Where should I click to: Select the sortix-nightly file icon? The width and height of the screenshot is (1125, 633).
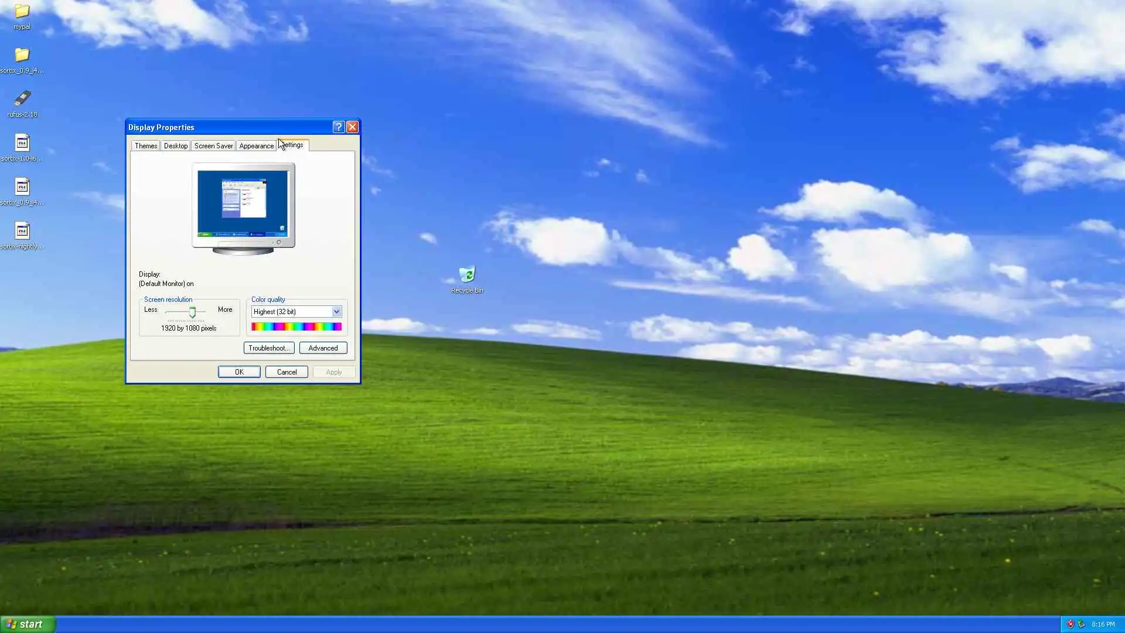[22, 232]
